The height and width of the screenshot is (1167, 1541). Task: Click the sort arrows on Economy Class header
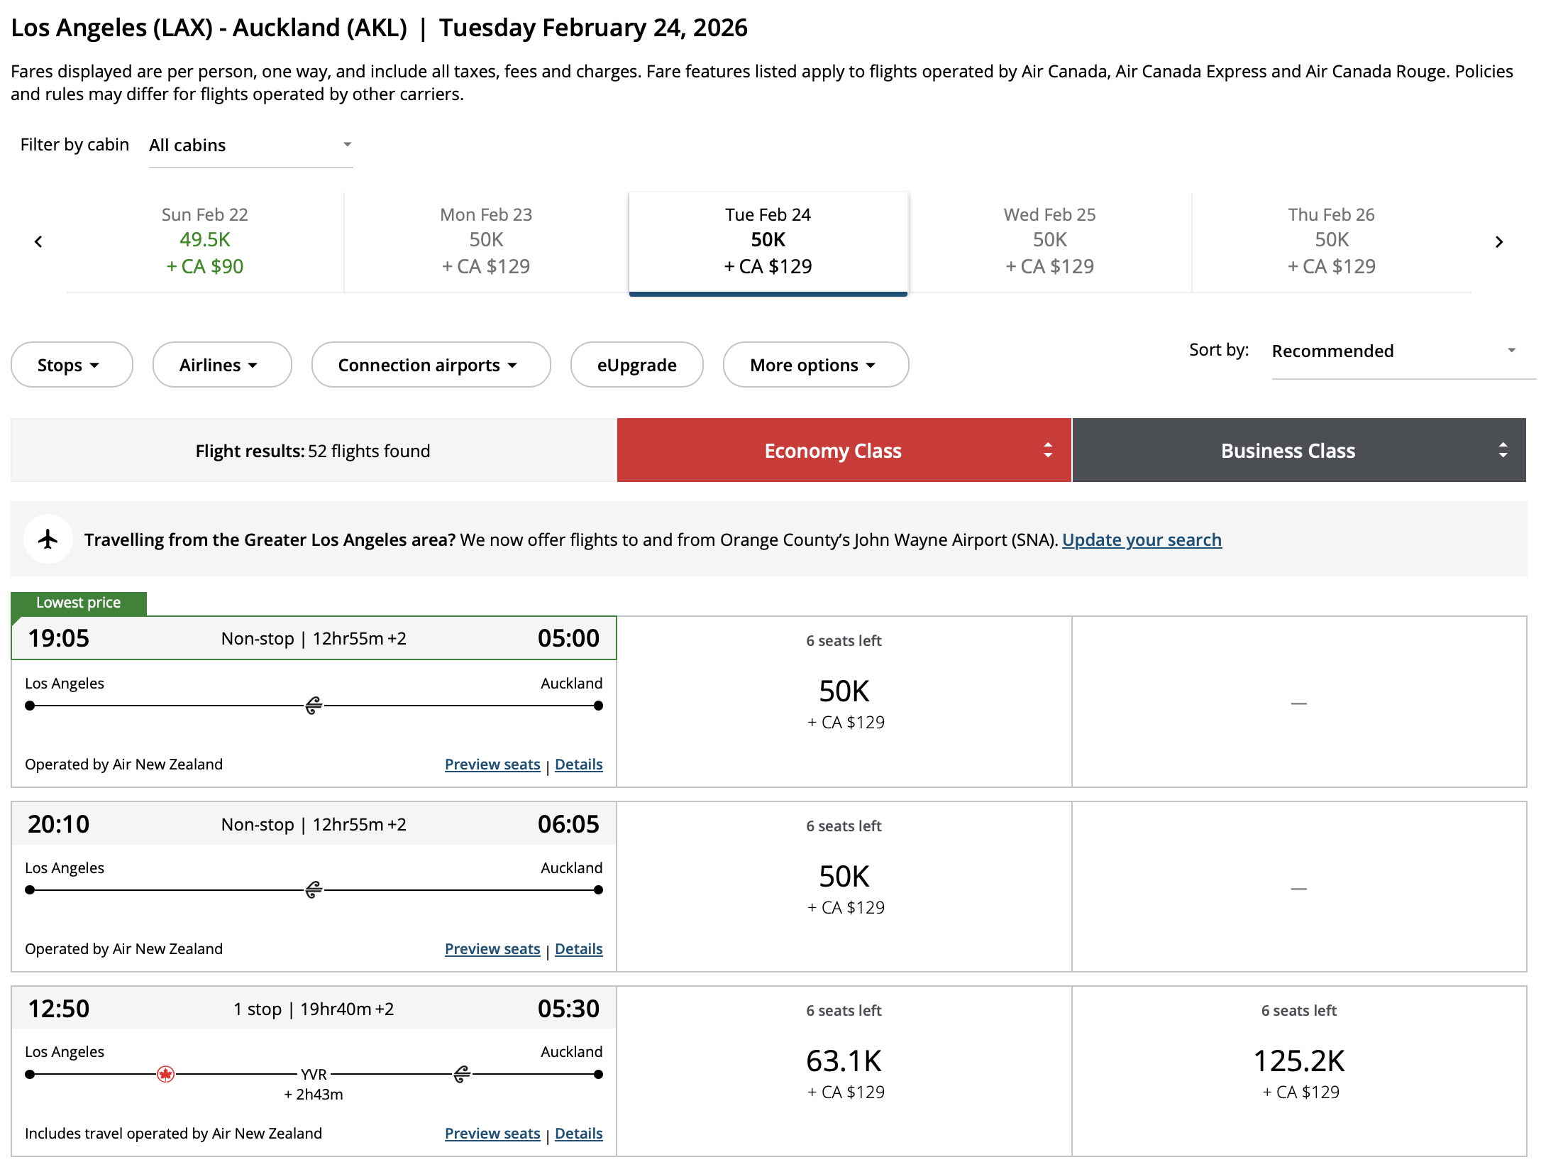(x=1048, y=450)
